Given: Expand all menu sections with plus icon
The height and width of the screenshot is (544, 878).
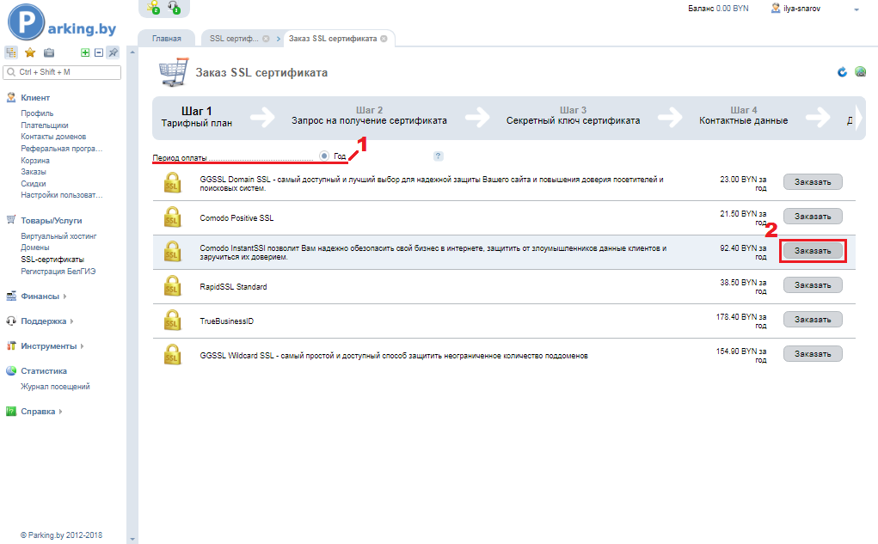Looking at the screenshot, I should (85, 52).
